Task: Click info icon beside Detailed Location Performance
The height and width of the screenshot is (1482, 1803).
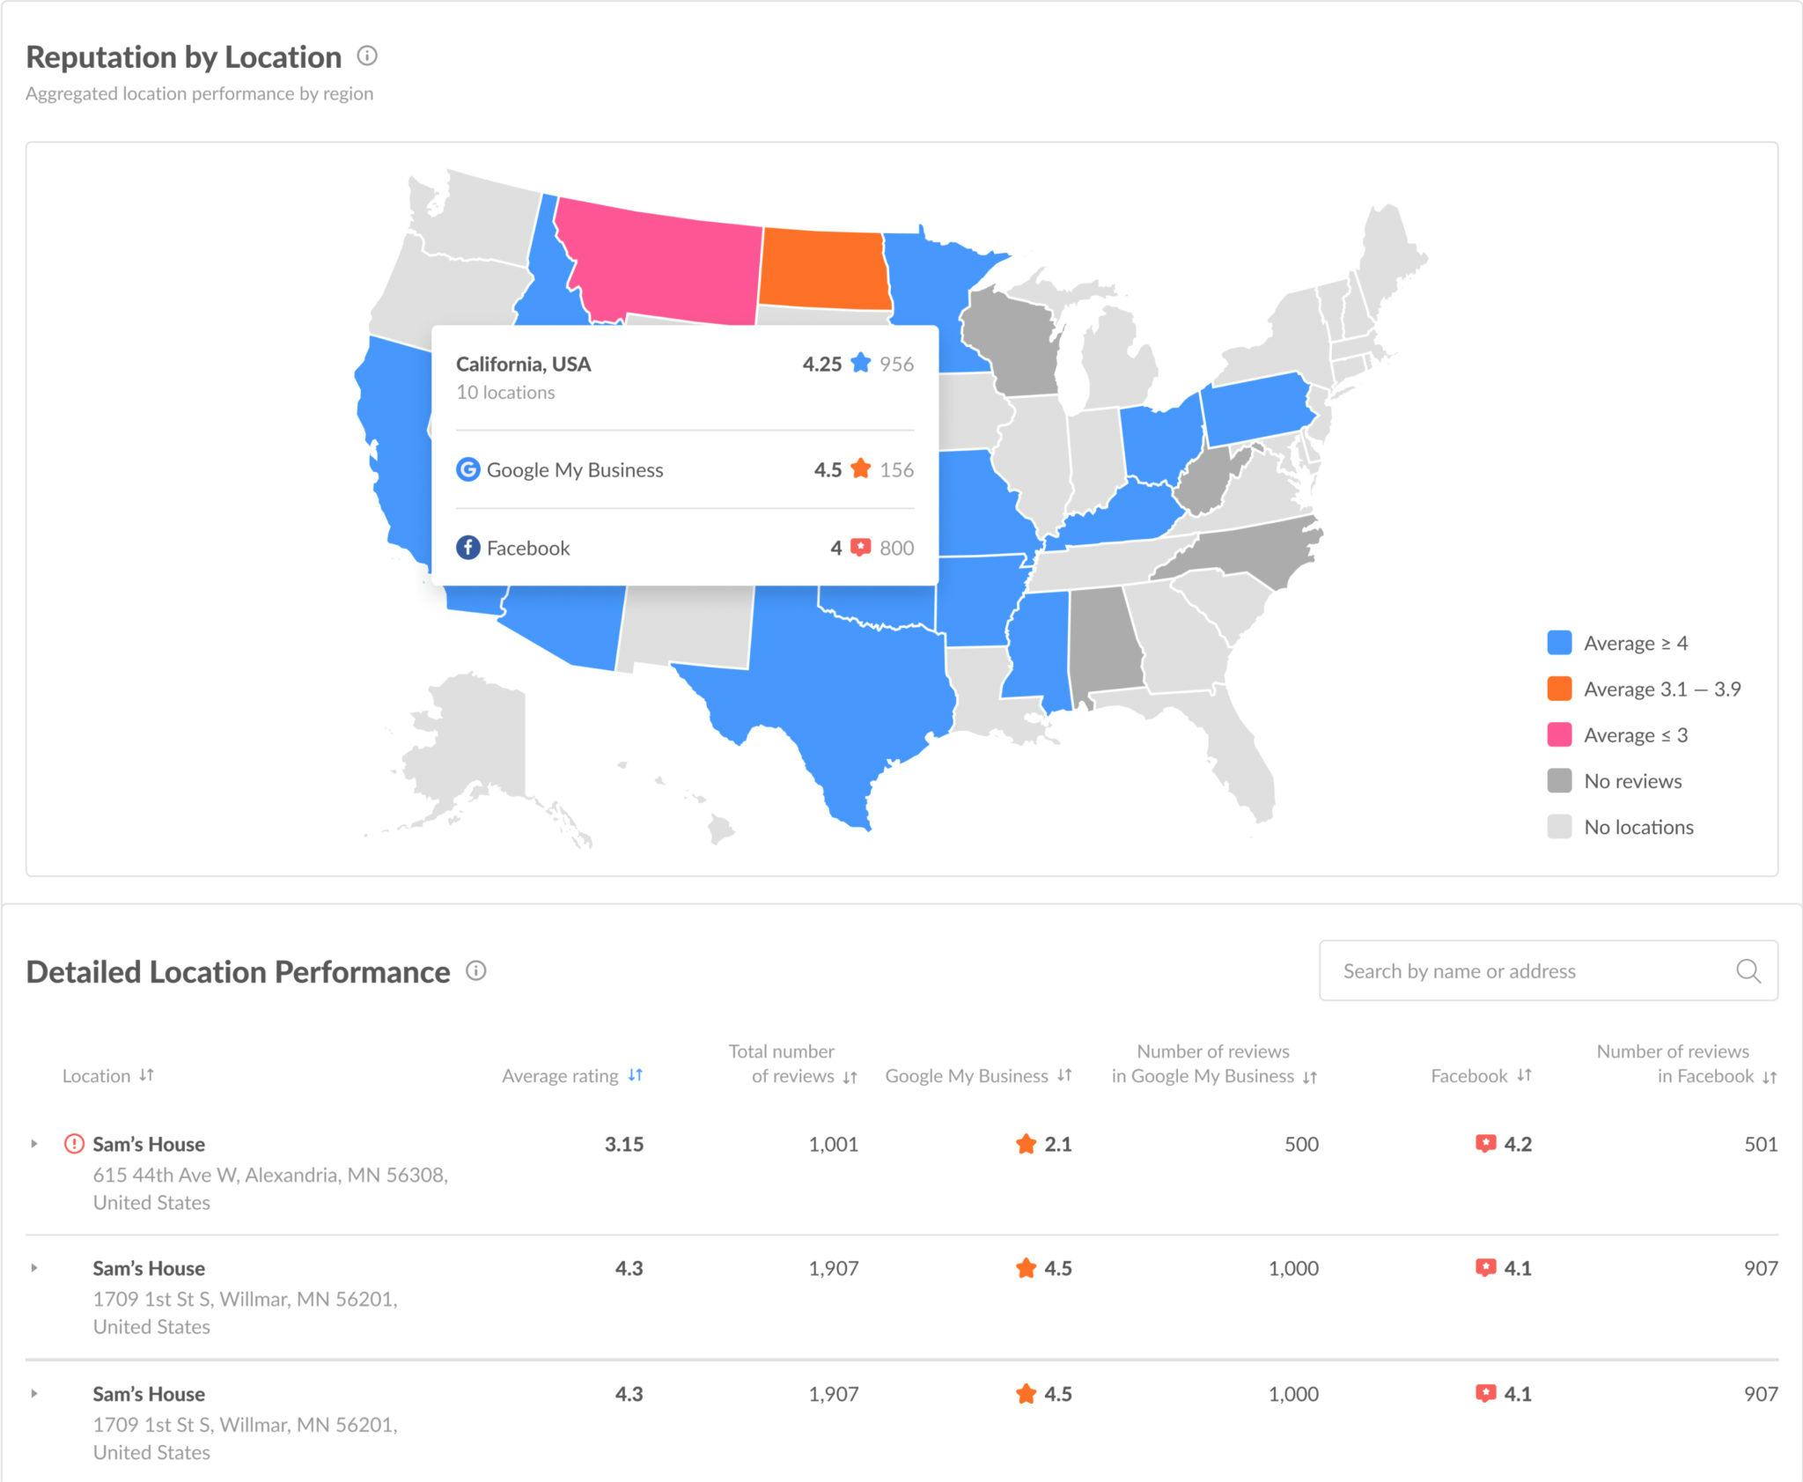Action: click(x=476, y=971)
